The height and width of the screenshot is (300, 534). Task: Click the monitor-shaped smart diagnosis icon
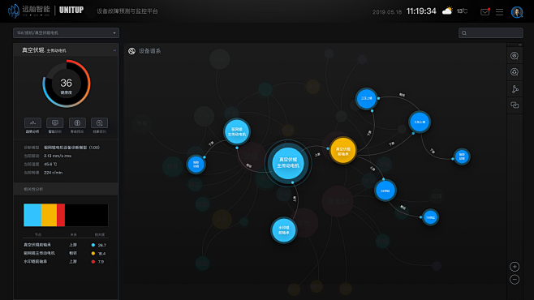coord(55,122)
